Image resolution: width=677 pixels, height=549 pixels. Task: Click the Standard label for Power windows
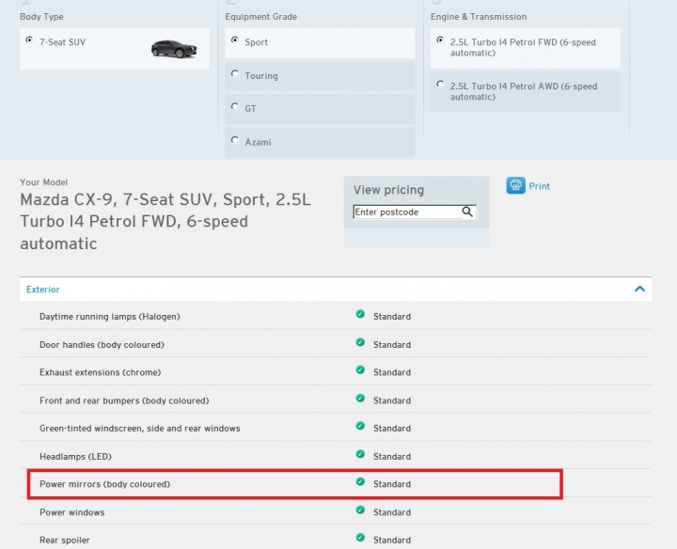[392, 512]
